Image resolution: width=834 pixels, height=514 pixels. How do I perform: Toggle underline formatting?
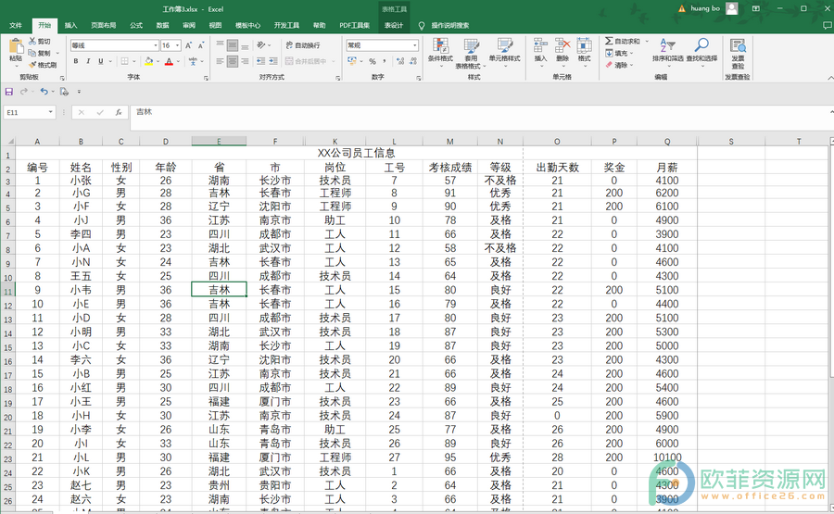coord(100,61)
